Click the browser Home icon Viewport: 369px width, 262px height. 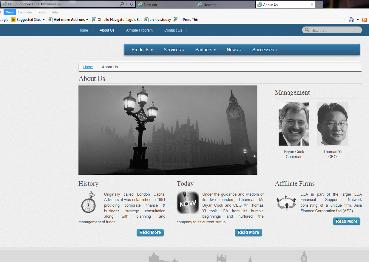(x=351, y=20)
